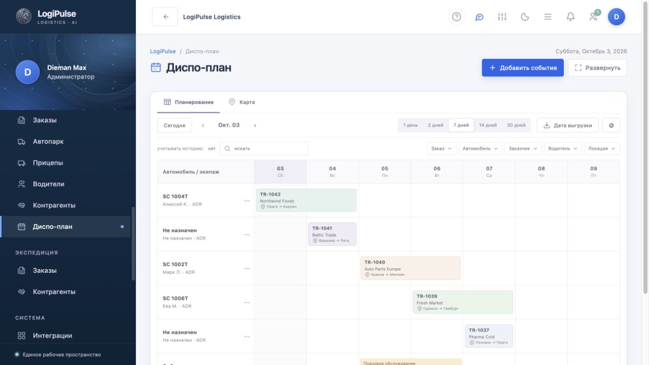Go to previous period chevron
The height and width of the screenshot is (365, 649).
point(203,125)
